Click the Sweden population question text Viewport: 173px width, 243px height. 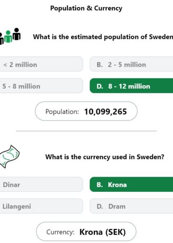103,37
